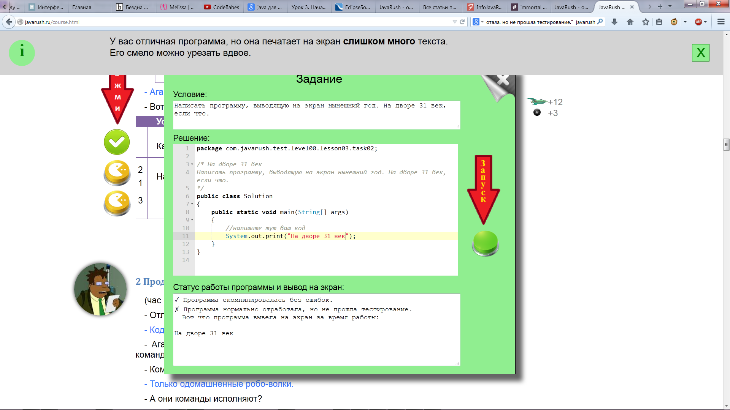
Task: Close the task dialog via page curl X
Action: [x=503, y=80]
